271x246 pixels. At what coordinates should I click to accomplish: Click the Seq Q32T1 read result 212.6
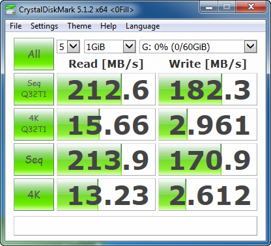(106, 89)
